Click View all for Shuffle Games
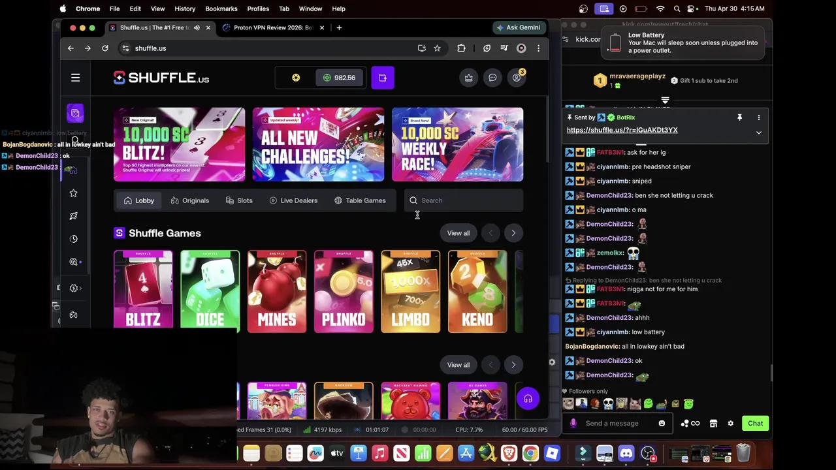 458,233
